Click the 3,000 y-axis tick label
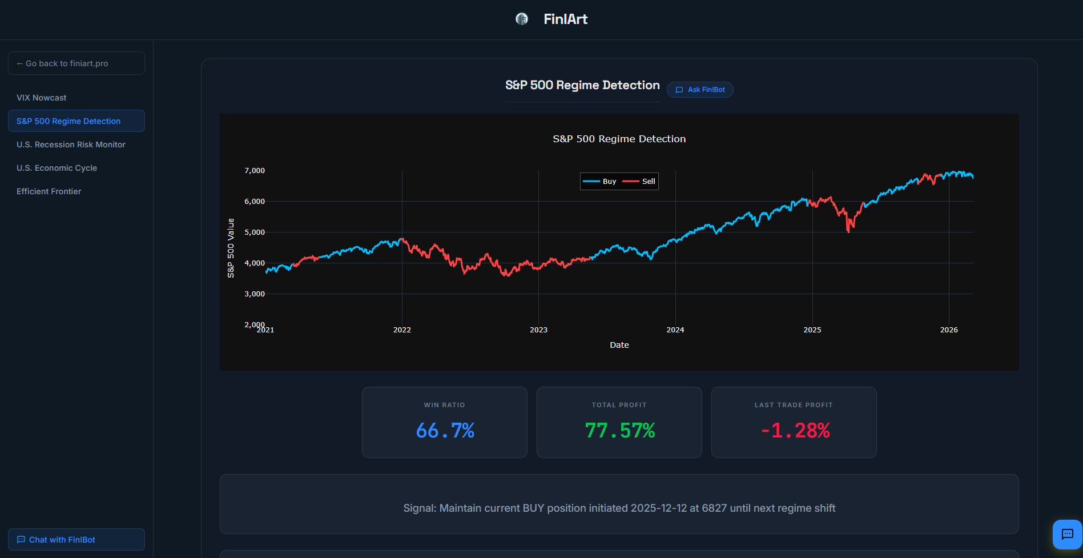 click(x=255, y=294)
